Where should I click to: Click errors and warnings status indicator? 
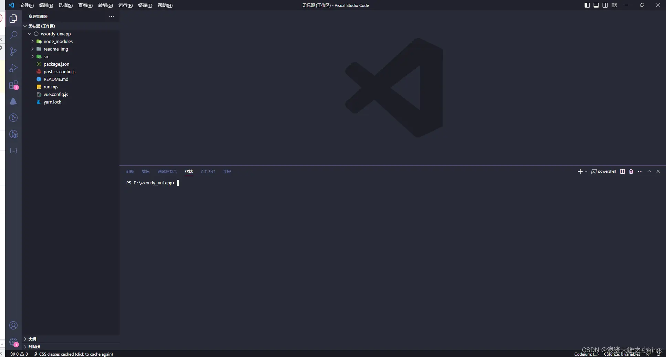coord(19,354)
